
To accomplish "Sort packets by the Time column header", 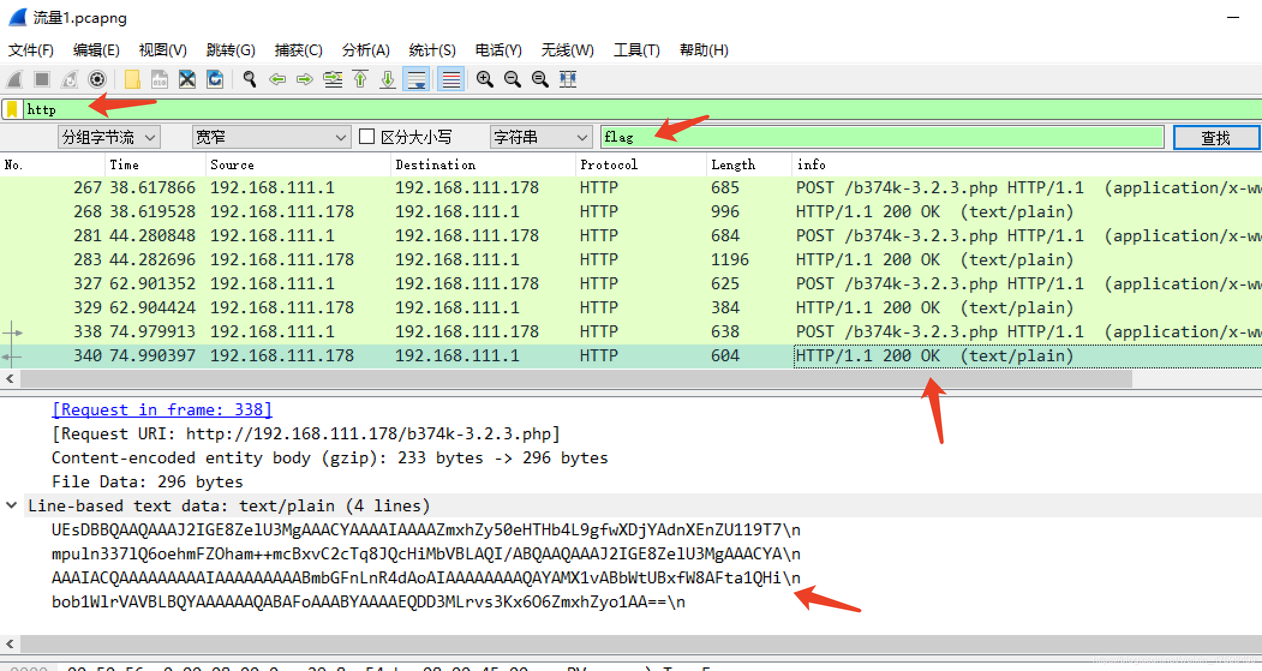I will click(x=155, y=164).
